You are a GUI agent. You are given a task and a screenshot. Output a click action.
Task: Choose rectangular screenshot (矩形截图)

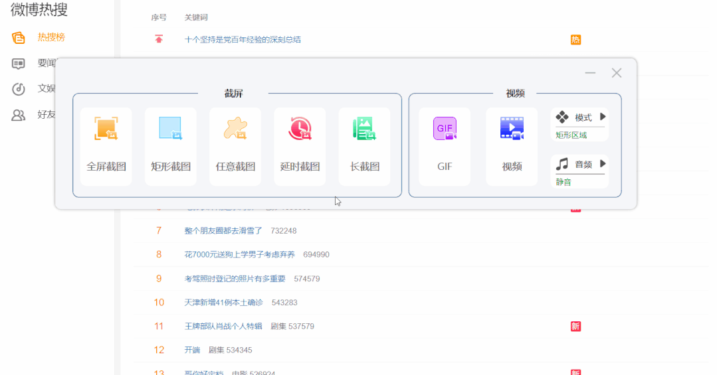click(171, 147)
